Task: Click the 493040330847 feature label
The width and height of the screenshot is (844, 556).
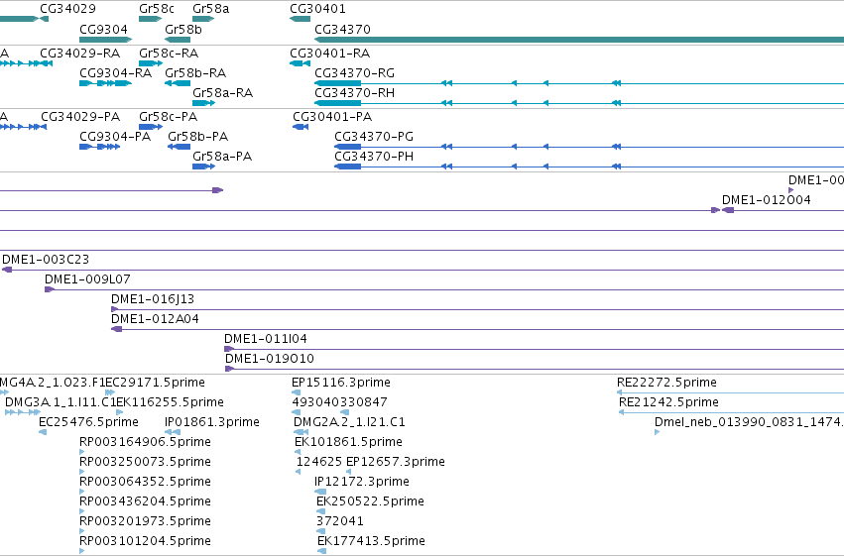Action: pyautogui.click(x=339, y=402)
